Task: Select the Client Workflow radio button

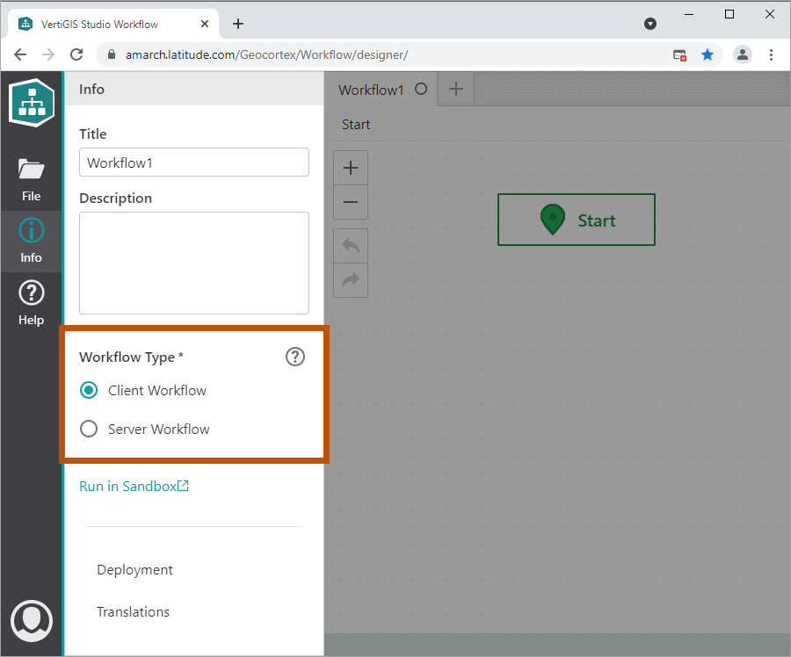Action: point(89,391)
